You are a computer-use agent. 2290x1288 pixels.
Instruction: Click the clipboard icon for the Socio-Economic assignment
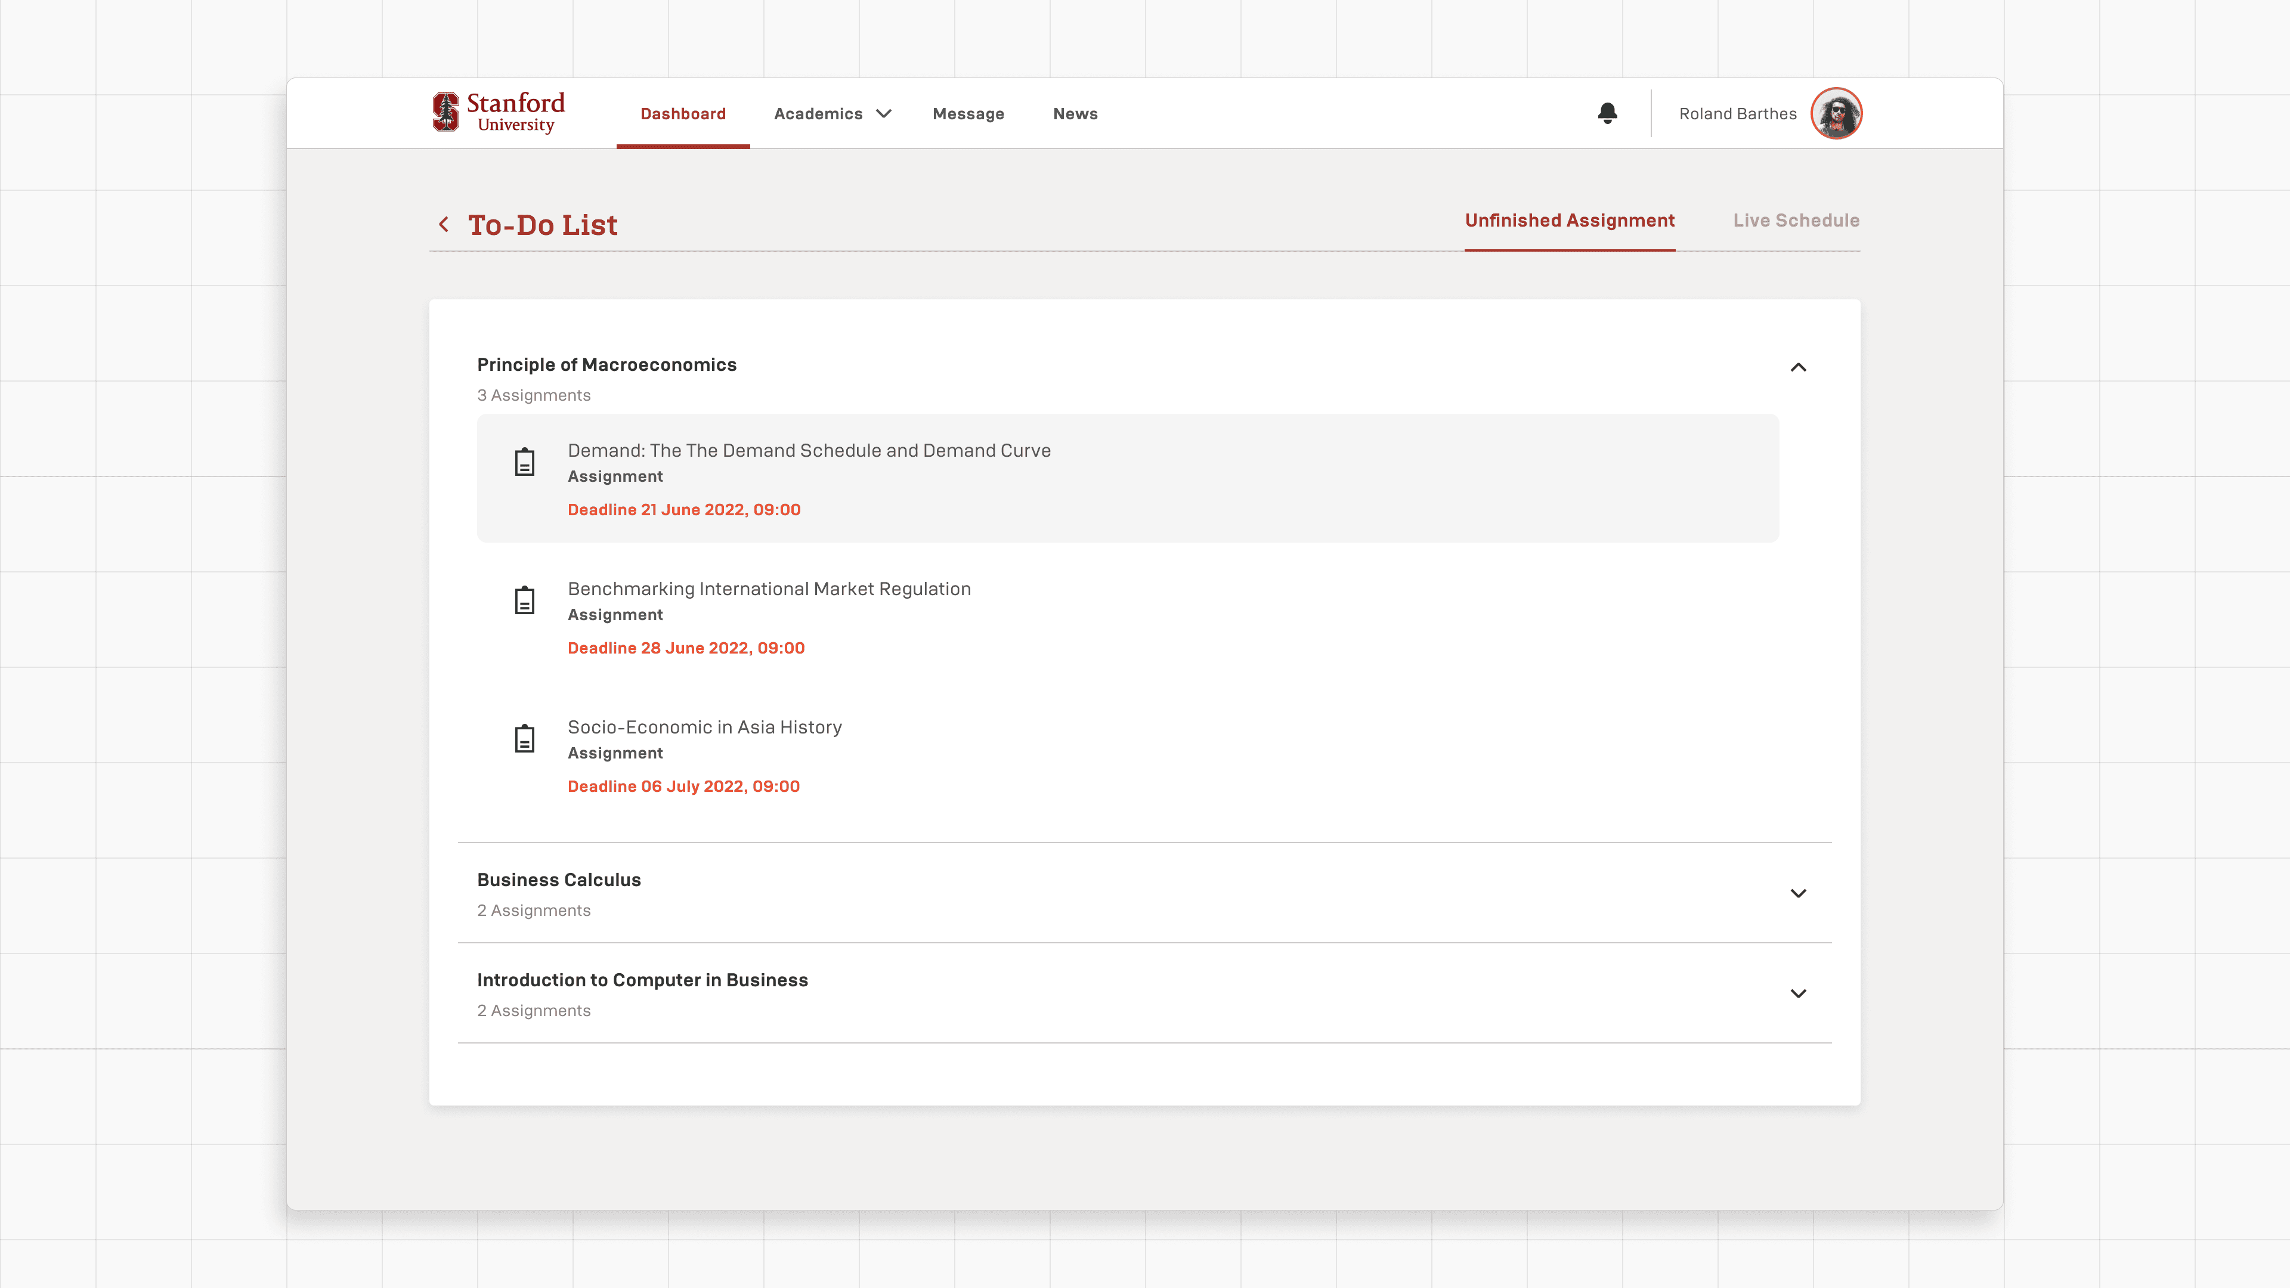[525, 739]
